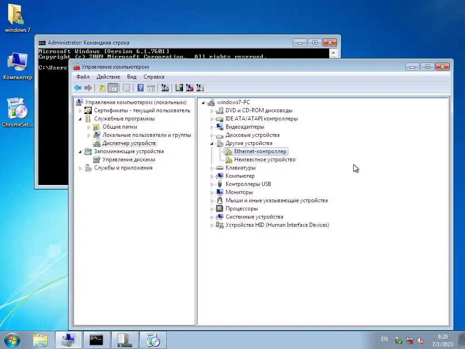Collapse the Другие устройства category
The width and height of the screenshot is (465, 349).
click(212, 144)
